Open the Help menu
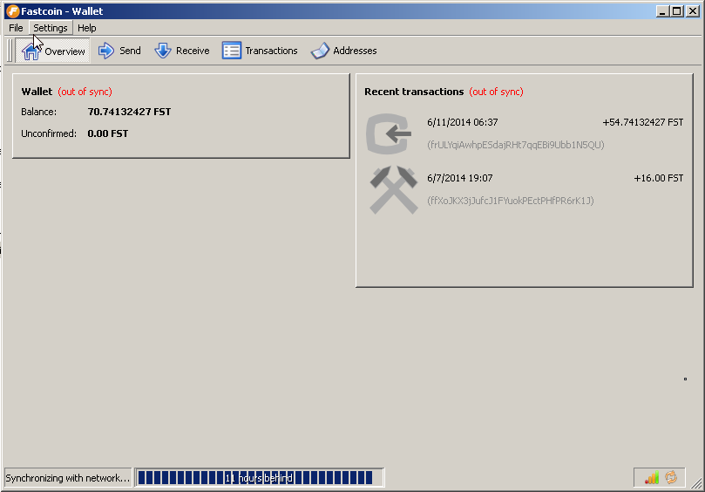The height and width of the screenshot is (492, 705). pyautogui.click(x=87, y=28)
